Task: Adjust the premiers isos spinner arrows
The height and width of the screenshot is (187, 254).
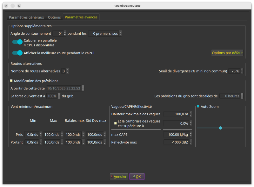Action: pos(120,33)
